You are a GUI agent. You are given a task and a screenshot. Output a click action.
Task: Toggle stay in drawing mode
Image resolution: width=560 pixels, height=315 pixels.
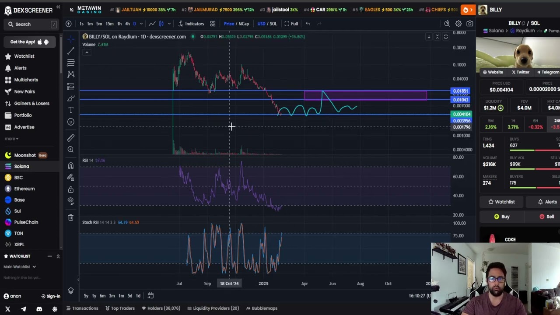pyautogui.click(x=71, y=178)
